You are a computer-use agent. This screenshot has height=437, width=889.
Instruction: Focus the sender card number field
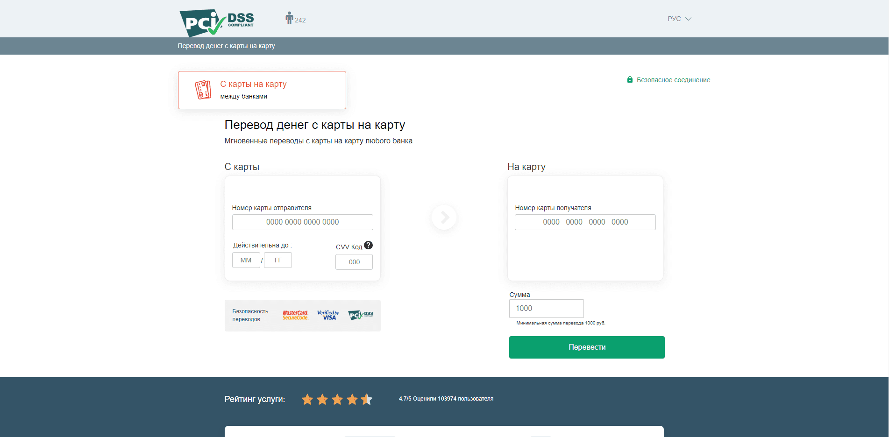click(302, 222)
